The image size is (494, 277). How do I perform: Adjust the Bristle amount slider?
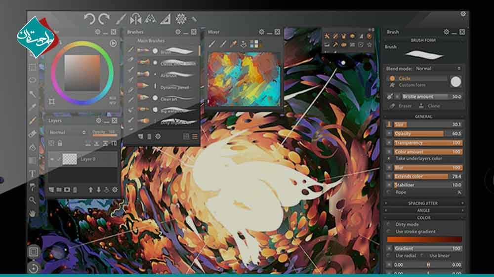pyautogui.click(x=432, y=97)
